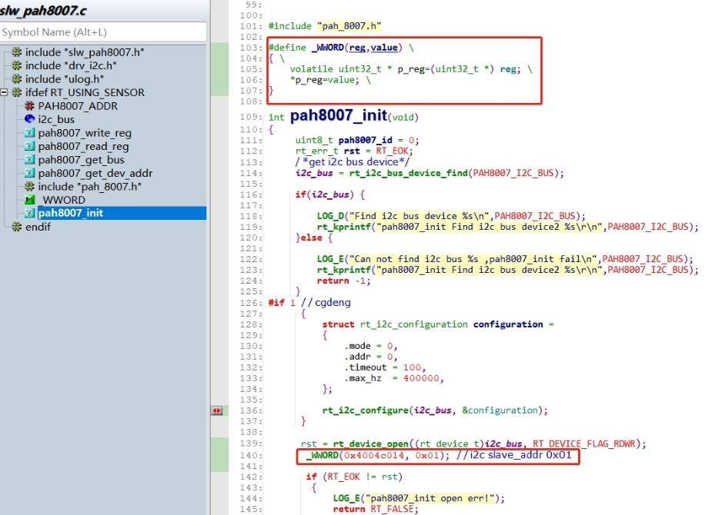Select PAH8007_ADDR define in symbol list
712x515 pixels.
pyautogui.click(x=78, y=106)
